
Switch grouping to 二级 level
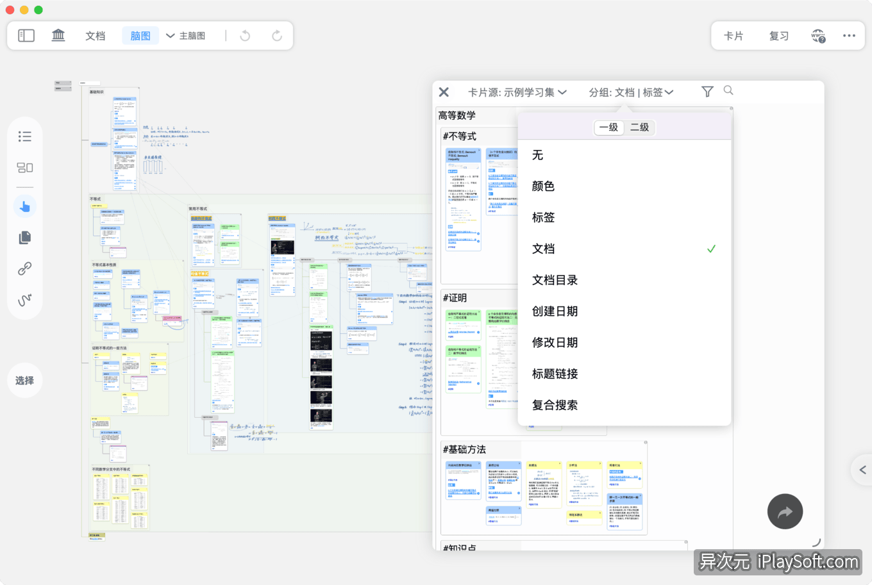click(x=639, y=128)
